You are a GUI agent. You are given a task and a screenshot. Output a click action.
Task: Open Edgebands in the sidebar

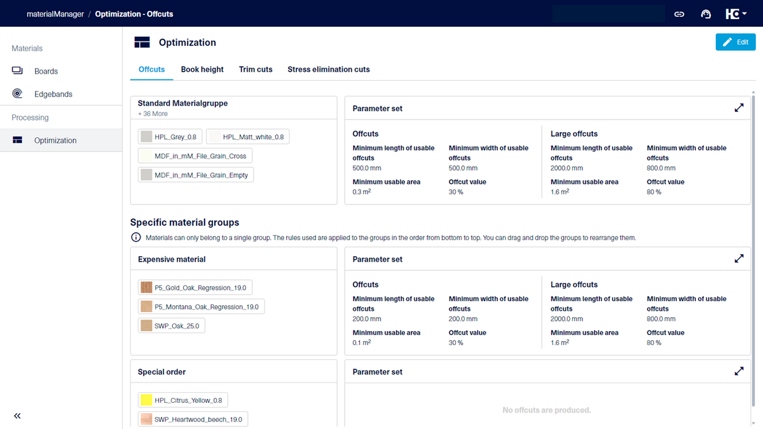pos(53,94)
